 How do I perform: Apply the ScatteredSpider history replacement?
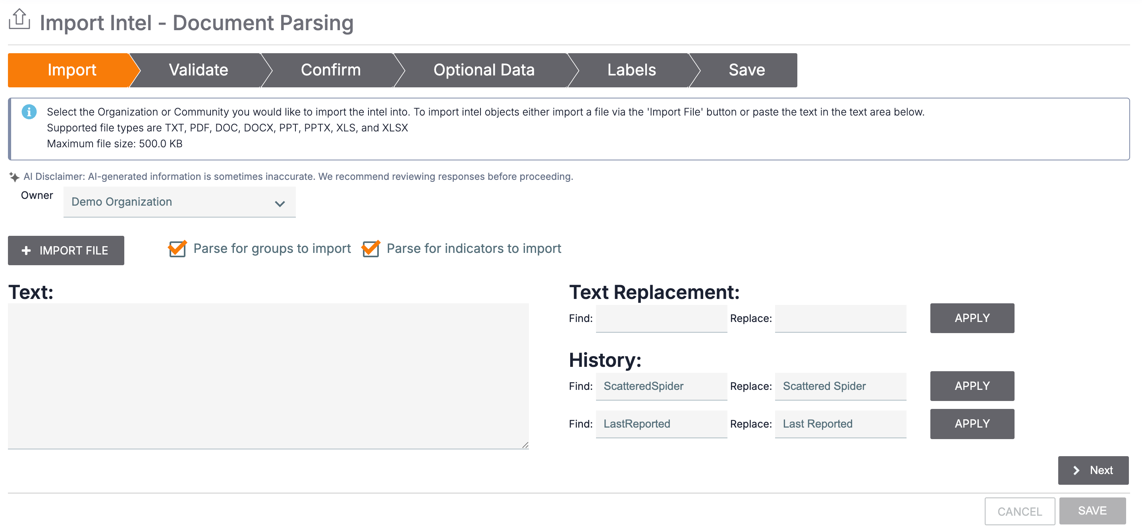[972, 386]
